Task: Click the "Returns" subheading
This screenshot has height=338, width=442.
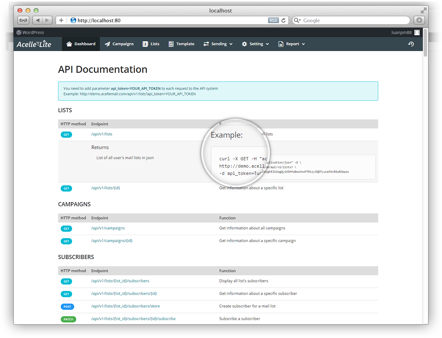Action: (x=100, y=147)
